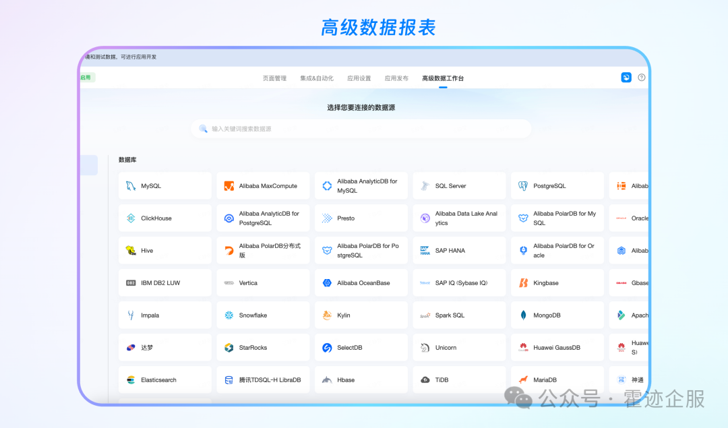Click the Alibaba AnalyticDB for MySQL icon
This screenshot has width=728, height=428.
click(327, 186)
